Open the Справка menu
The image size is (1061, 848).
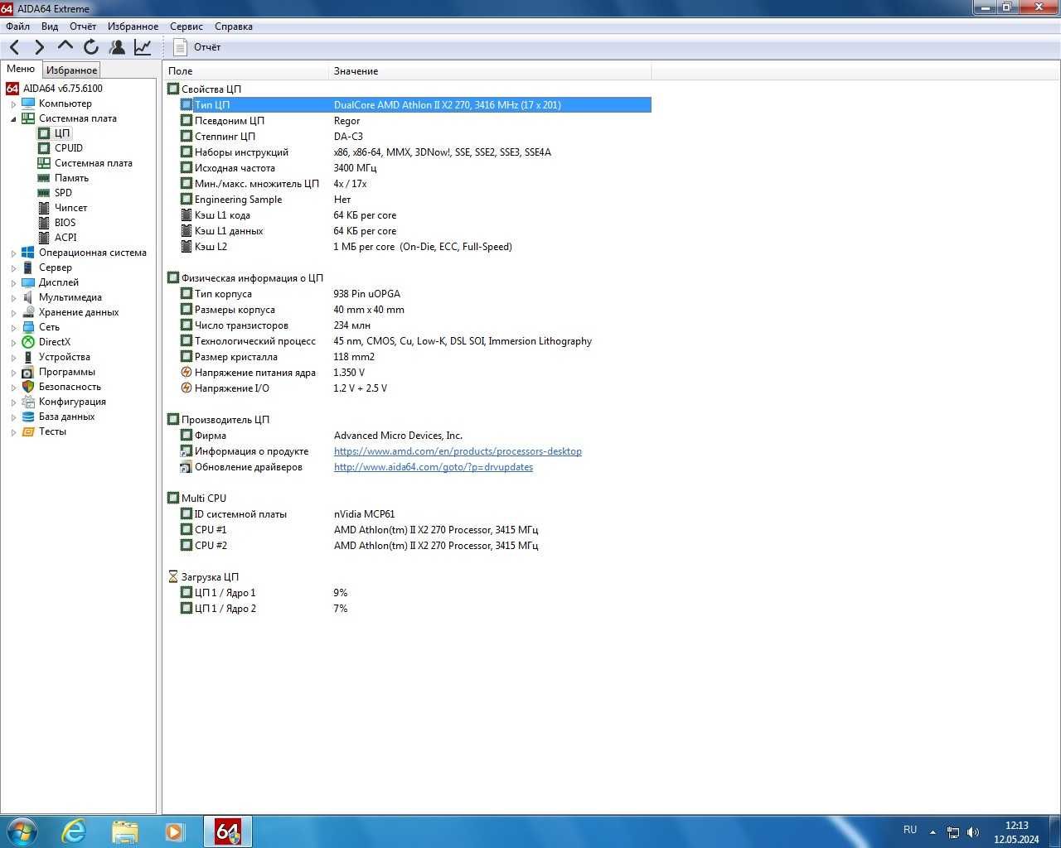(x=234, y=26)
